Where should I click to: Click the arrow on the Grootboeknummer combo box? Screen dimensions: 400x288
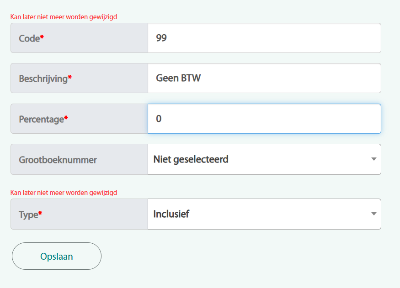373,159
